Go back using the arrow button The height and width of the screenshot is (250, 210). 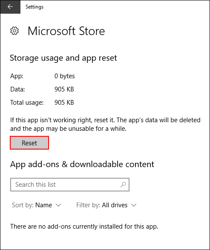click(x=10, y=7)
